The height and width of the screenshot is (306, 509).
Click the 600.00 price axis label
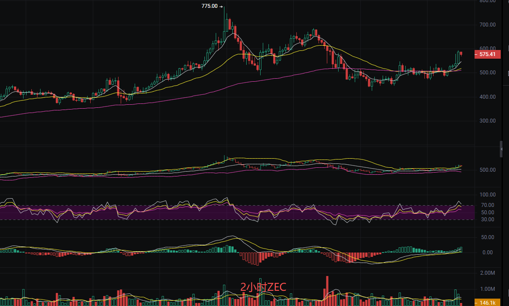tap(487, 48)
